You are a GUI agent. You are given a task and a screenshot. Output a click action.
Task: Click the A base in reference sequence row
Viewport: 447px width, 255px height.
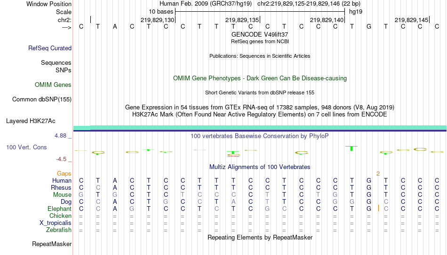tap(115, 27)
